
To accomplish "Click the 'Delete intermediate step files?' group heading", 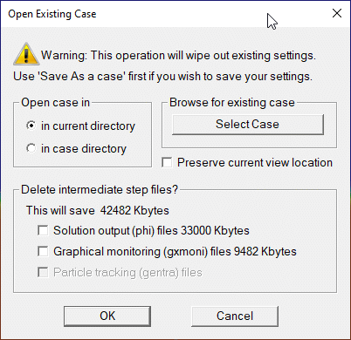I will pos(100,189).
